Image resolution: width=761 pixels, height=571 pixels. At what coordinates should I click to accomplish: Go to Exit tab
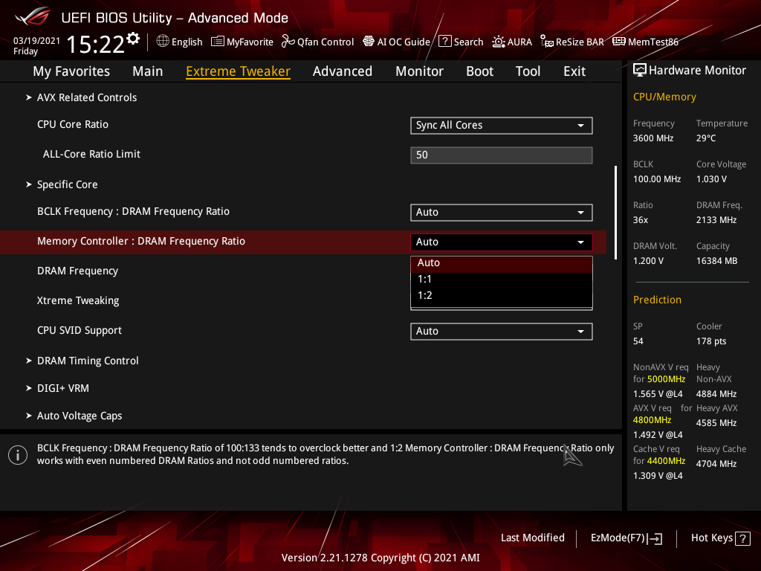tap(574, 71)
